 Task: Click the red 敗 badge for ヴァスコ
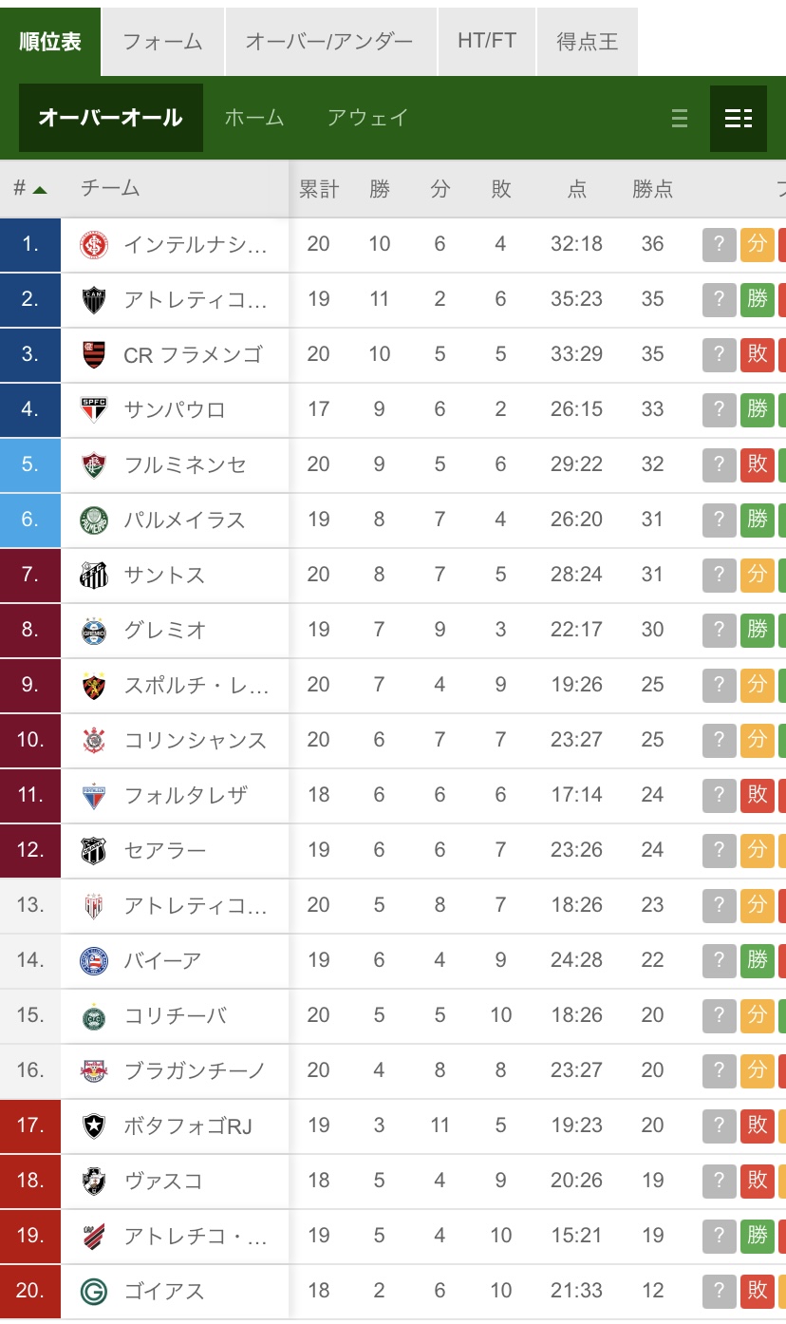tap(757, 1182)
